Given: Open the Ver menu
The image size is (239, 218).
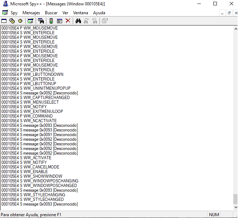Looking at the screenshot, I should 65,13.
